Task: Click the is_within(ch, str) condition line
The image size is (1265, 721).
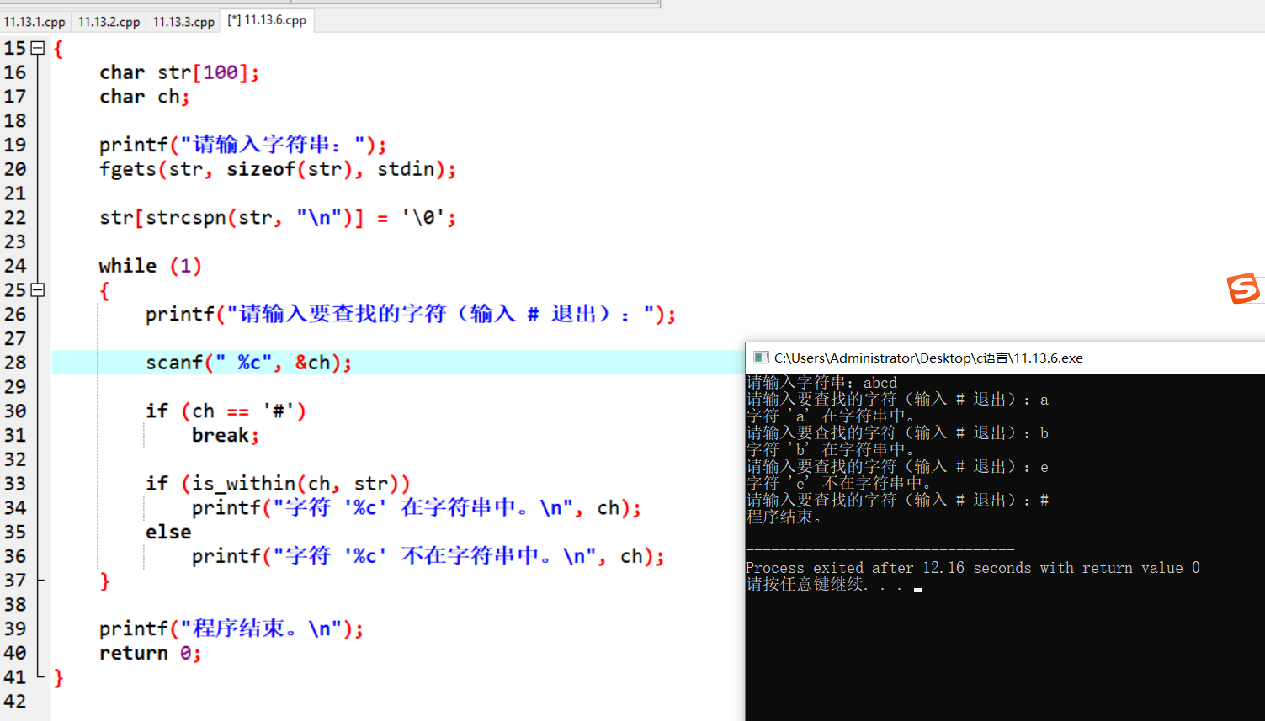Action: pos(278,484)
